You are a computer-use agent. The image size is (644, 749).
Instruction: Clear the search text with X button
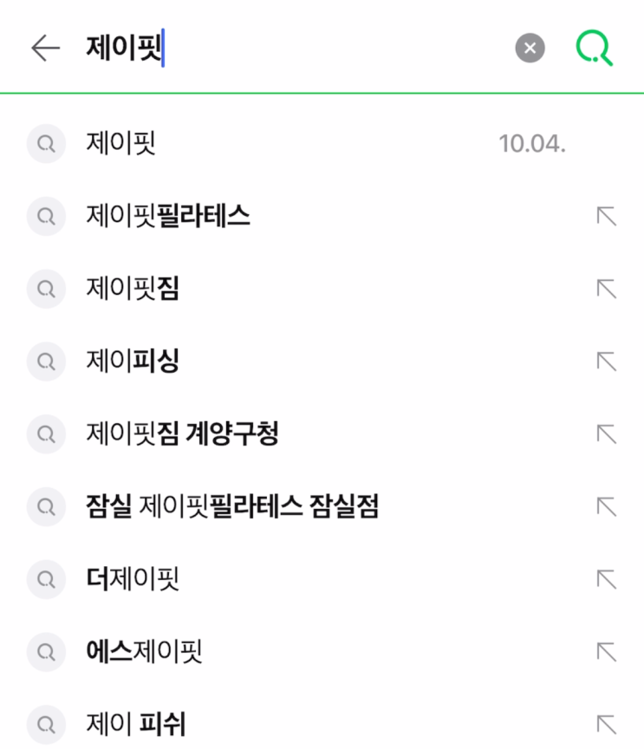530,48
